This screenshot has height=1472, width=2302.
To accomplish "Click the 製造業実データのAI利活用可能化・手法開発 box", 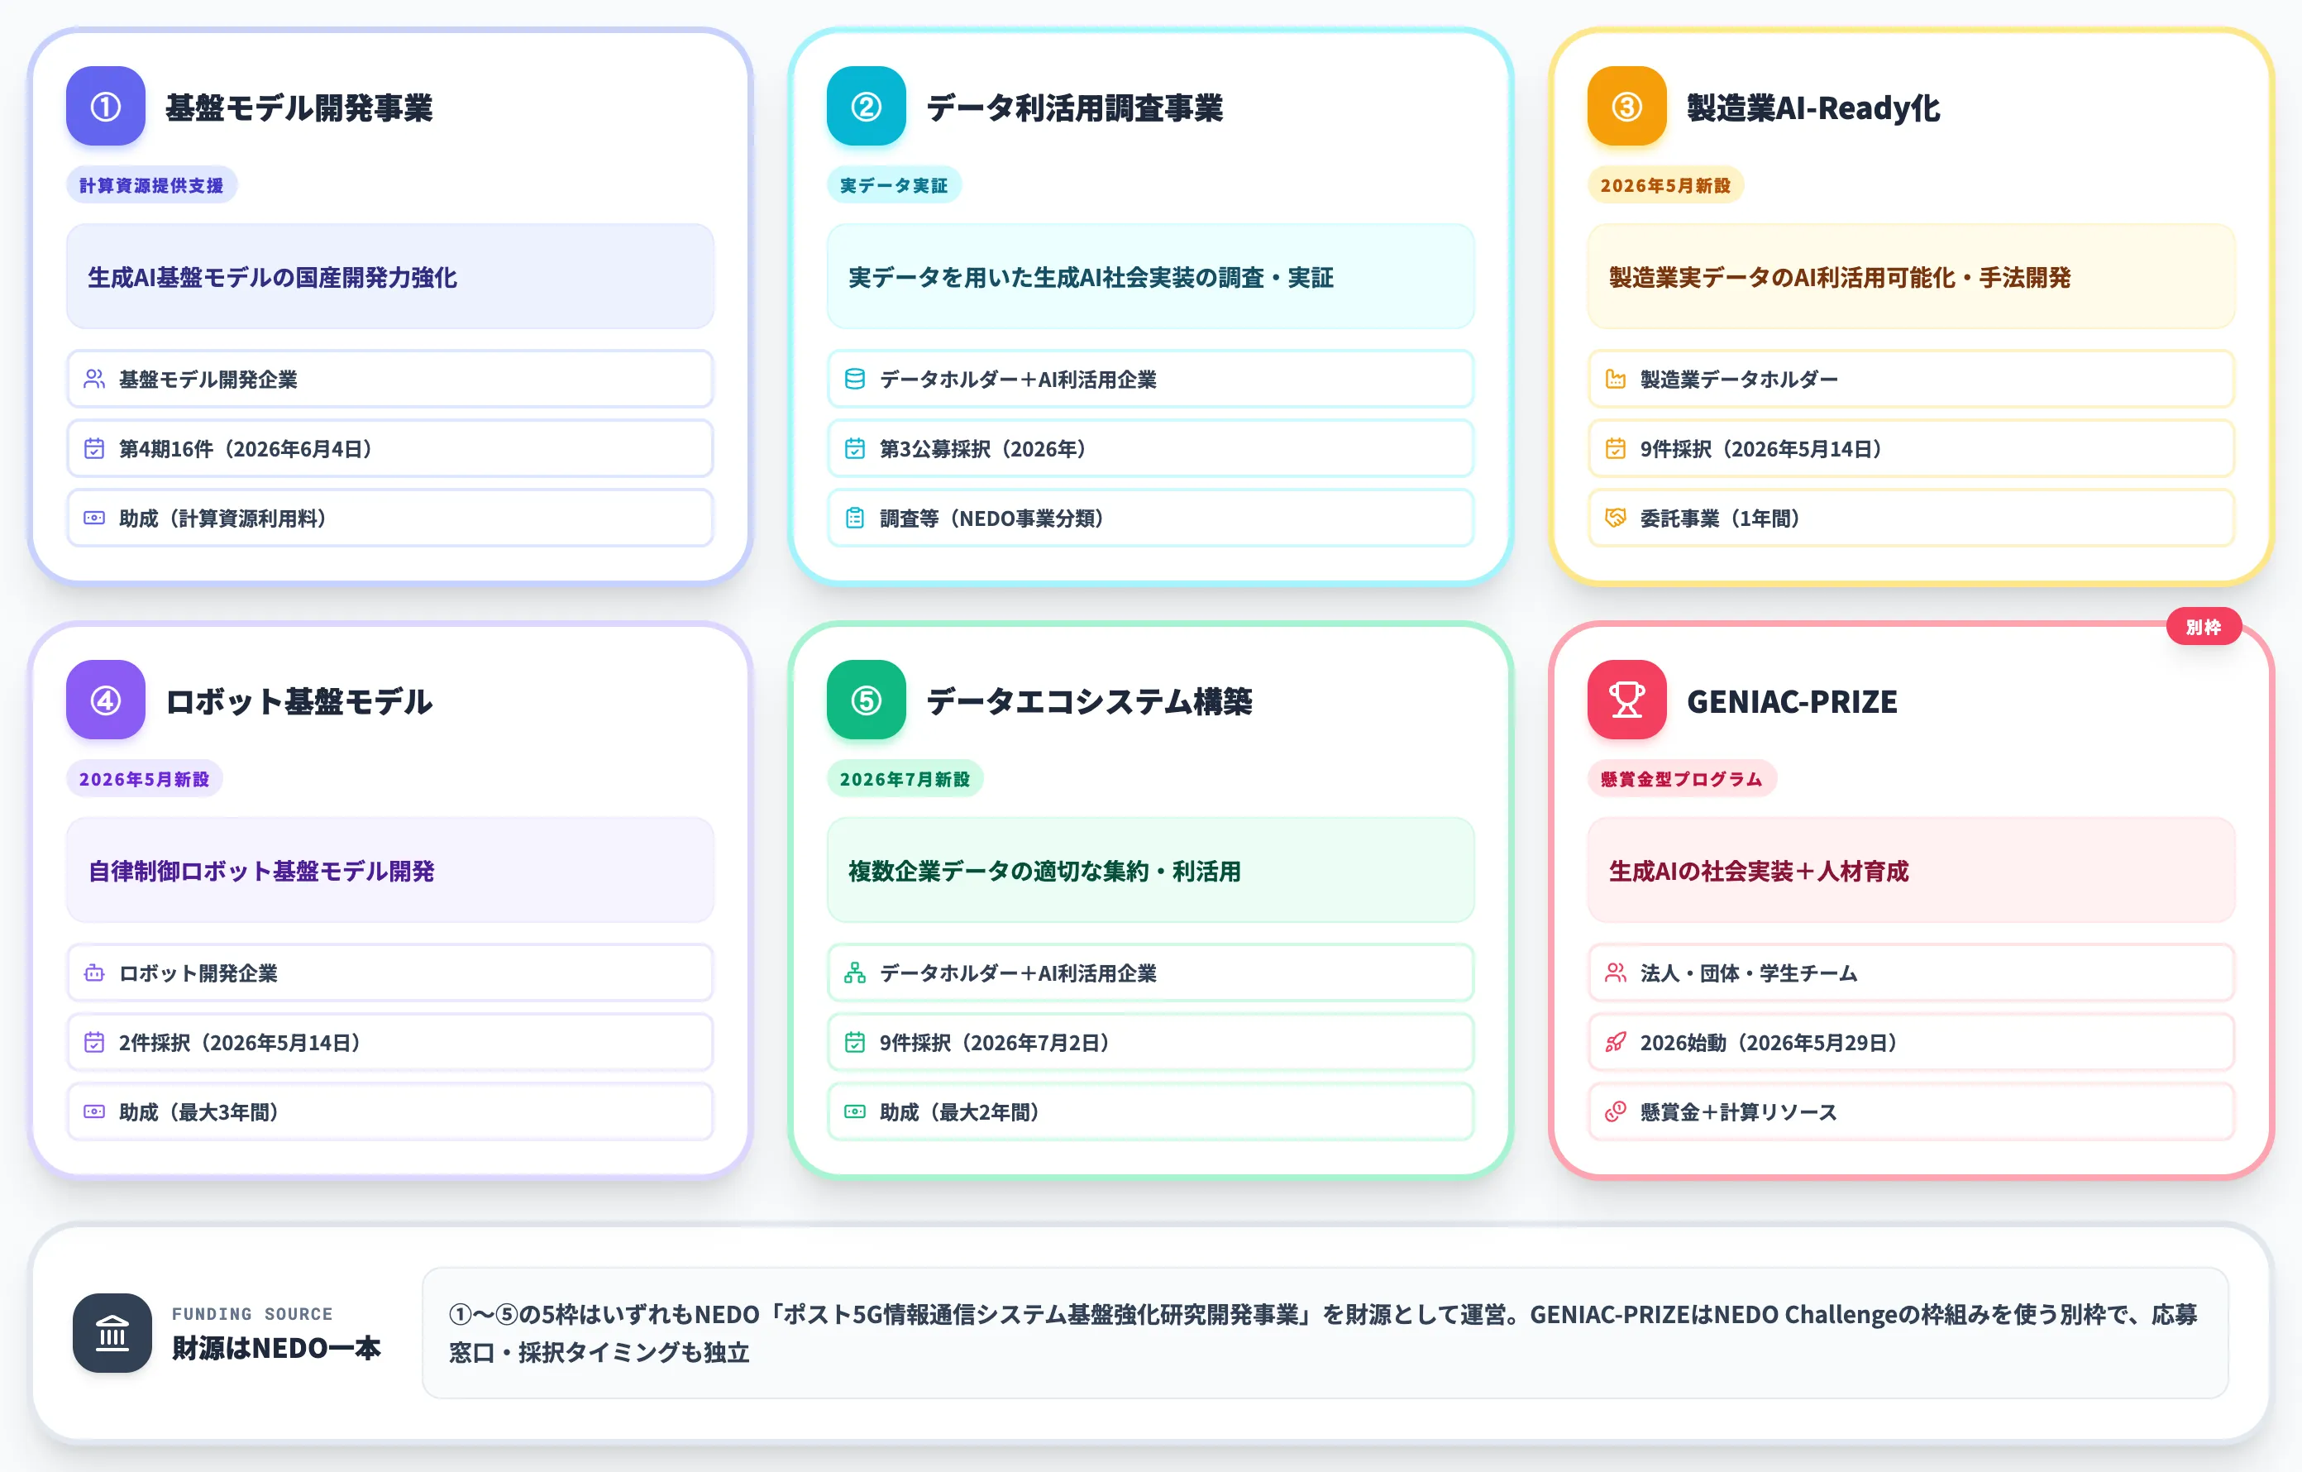I will pyautogui.click(x=1912, y=277).
